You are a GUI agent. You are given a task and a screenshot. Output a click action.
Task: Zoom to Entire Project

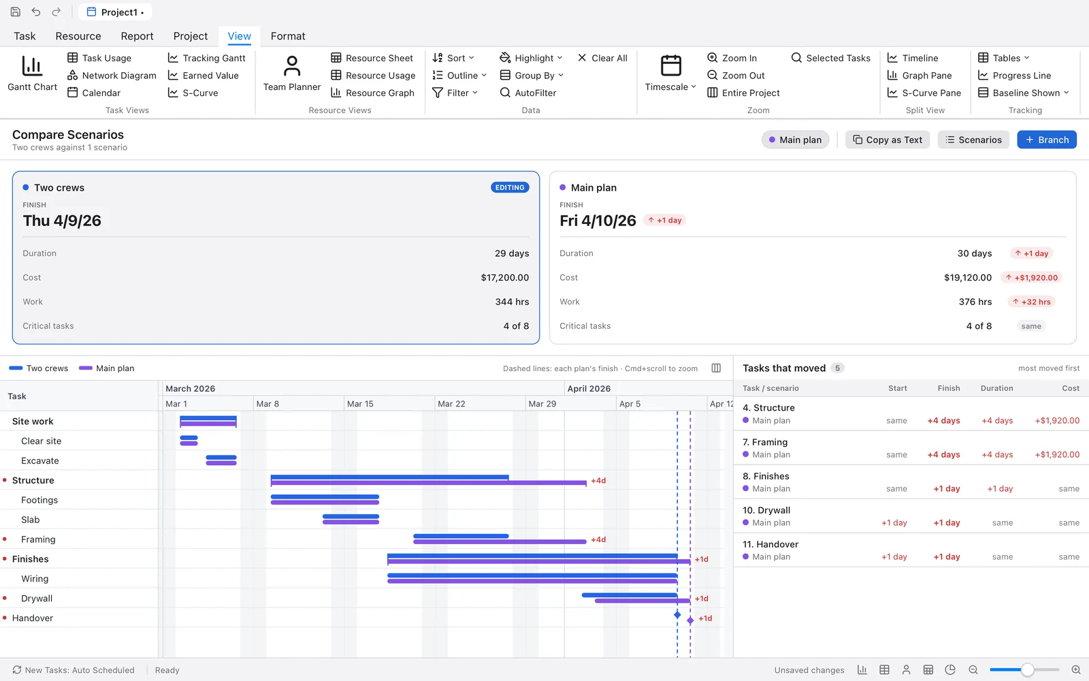coord(743,93)
